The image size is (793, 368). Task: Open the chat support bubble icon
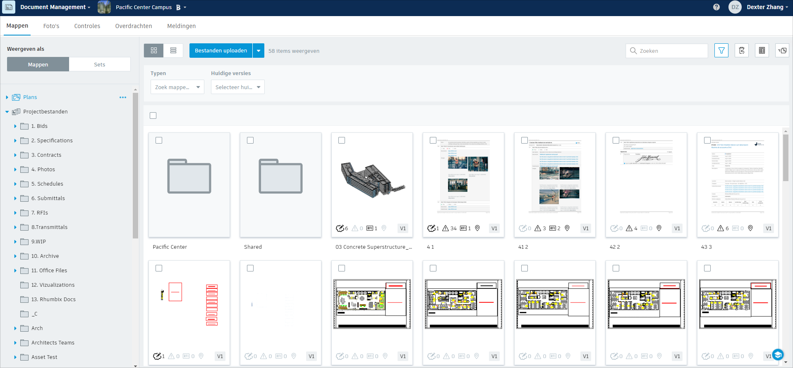778,354
